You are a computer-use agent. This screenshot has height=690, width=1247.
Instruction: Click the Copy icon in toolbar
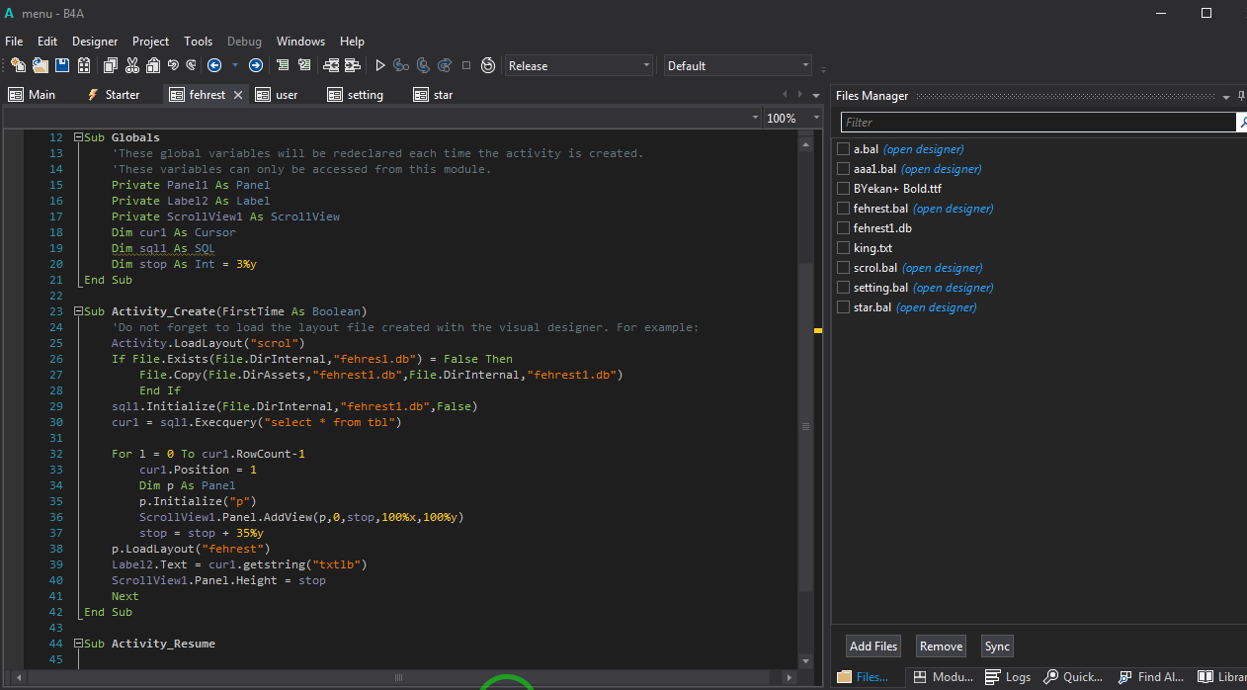(109, 66)
